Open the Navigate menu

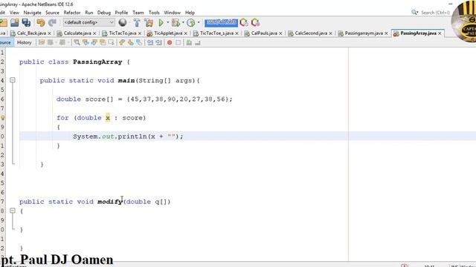[32, 13]
